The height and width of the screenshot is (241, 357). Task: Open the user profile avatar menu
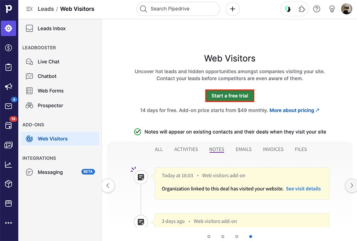click(x=347, y=9)
